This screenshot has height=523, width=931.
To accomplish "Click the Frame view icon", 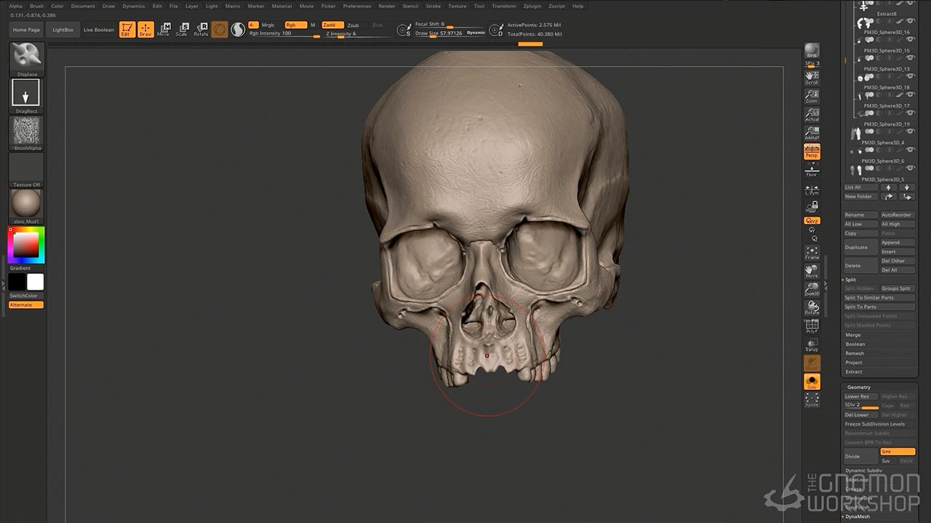I will pyautogui.click(x=812, y=253).
